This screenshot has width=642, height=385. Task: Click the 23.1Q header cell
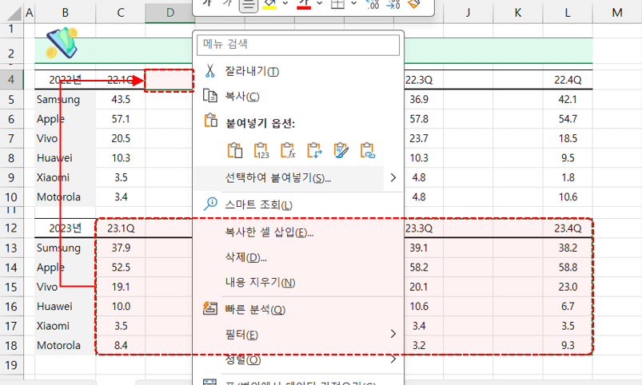pos(121,228)
